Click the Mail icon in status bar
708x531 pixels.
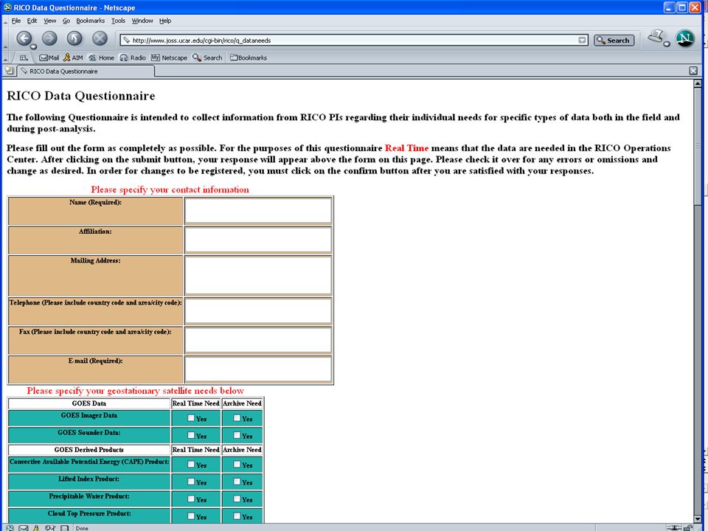click(24, 527)
